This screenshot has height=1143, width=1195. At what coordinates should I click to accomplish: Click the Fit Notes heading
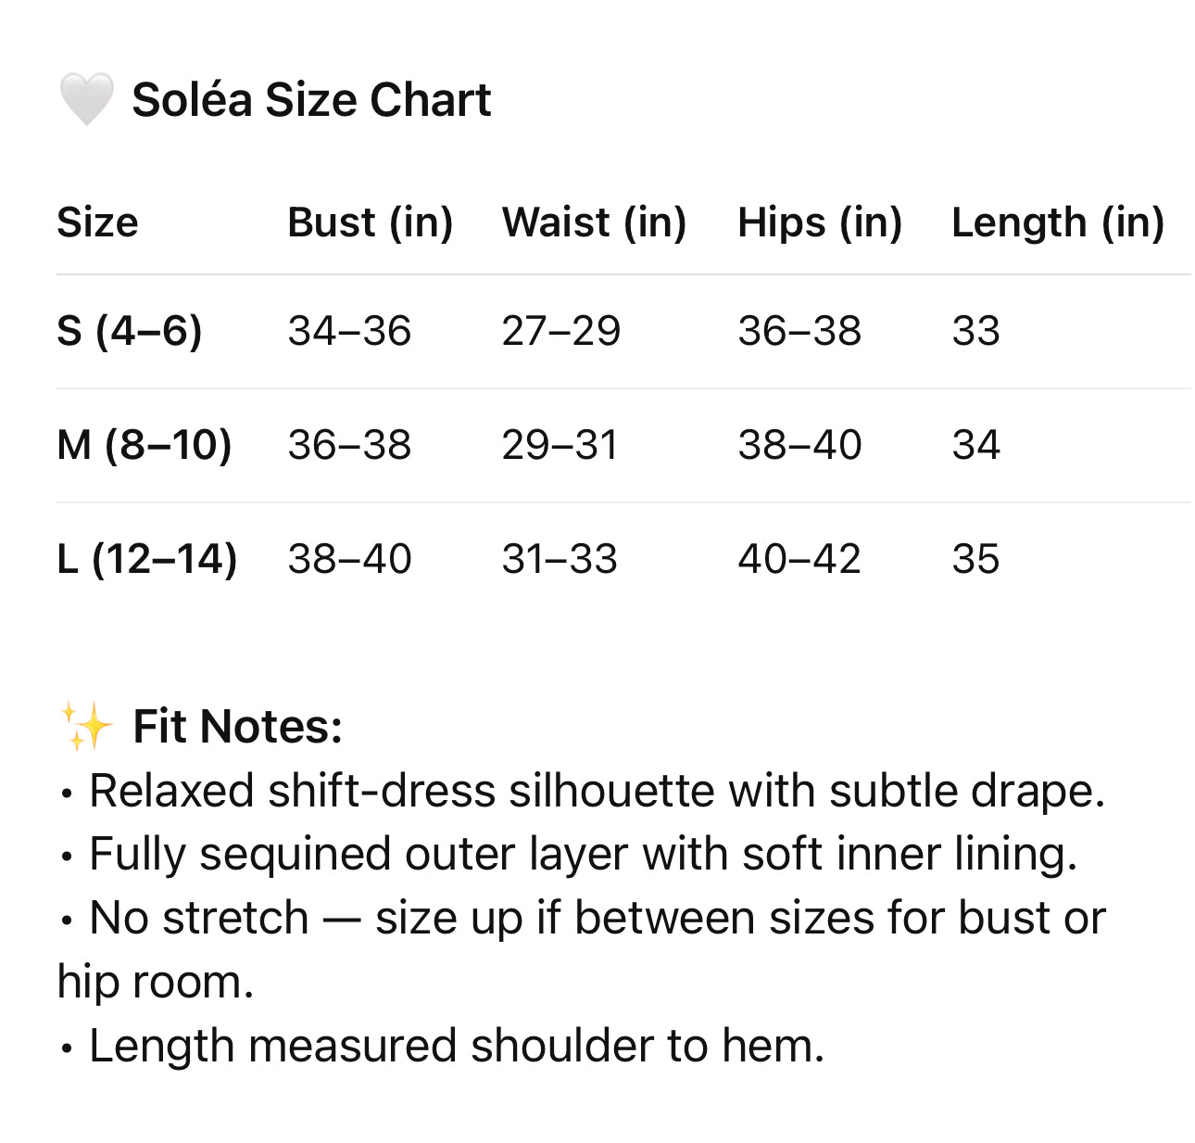coord(237,726)
